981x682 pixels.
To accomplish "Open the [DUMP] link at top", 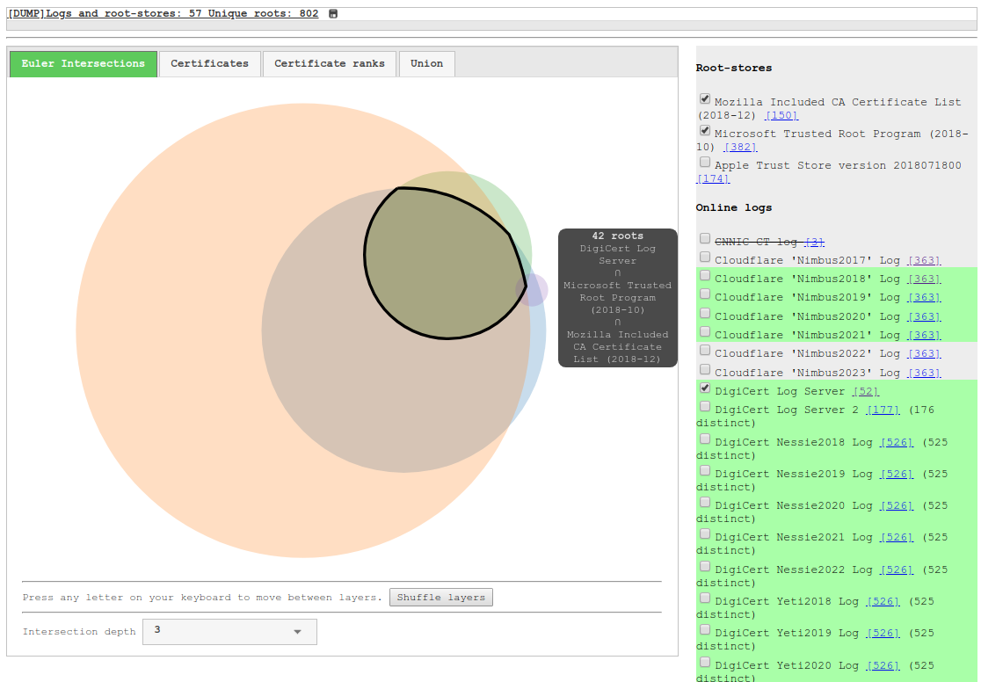I will click(x=25, y=14).
